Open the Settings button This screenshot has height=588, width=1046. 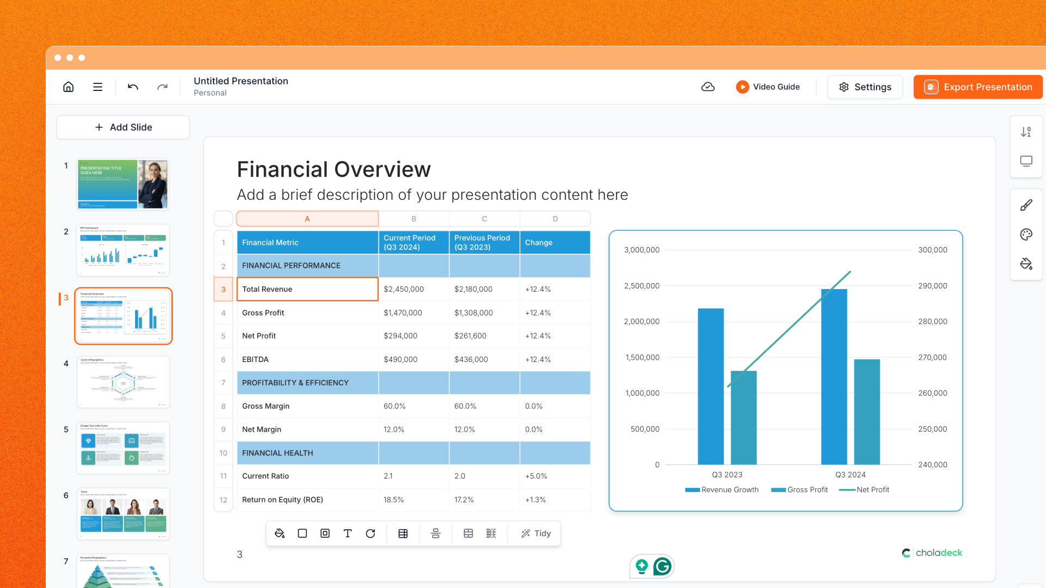coord(865,87)
